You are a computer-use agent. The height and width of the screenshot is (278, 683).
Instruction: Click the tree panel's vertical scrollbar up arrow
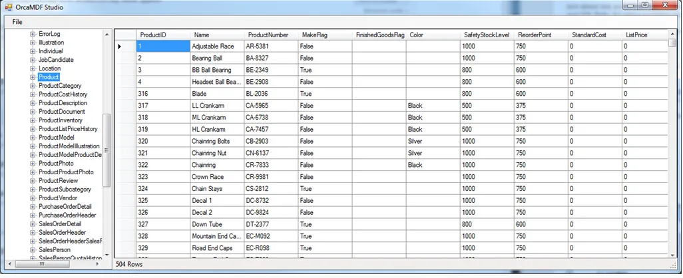pyautogui.click(x=107, y=33)
